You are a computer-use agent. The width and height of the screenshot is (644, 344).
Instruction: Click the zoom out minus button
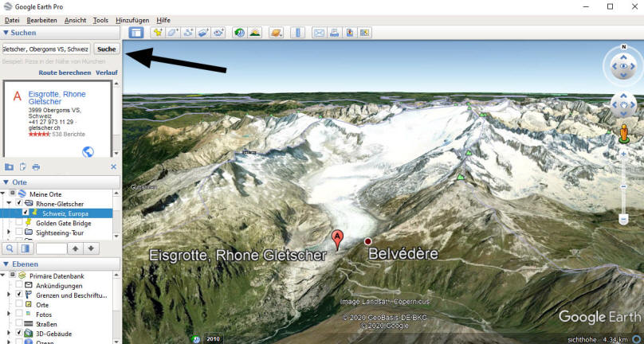[623, 221]
